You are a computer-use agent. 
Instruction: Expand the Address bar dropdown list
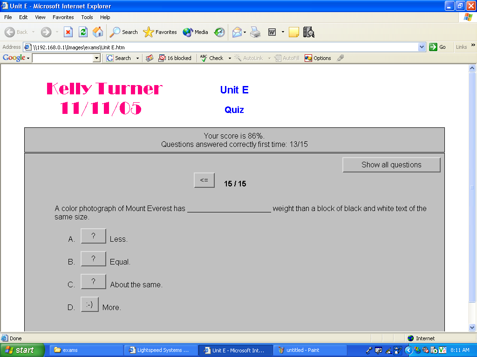coord(422,47)
